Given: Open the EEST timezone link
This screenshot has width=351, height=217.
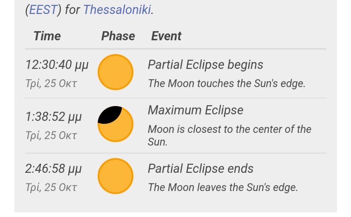Looking at the screenshot, I should tap(42, 9).
